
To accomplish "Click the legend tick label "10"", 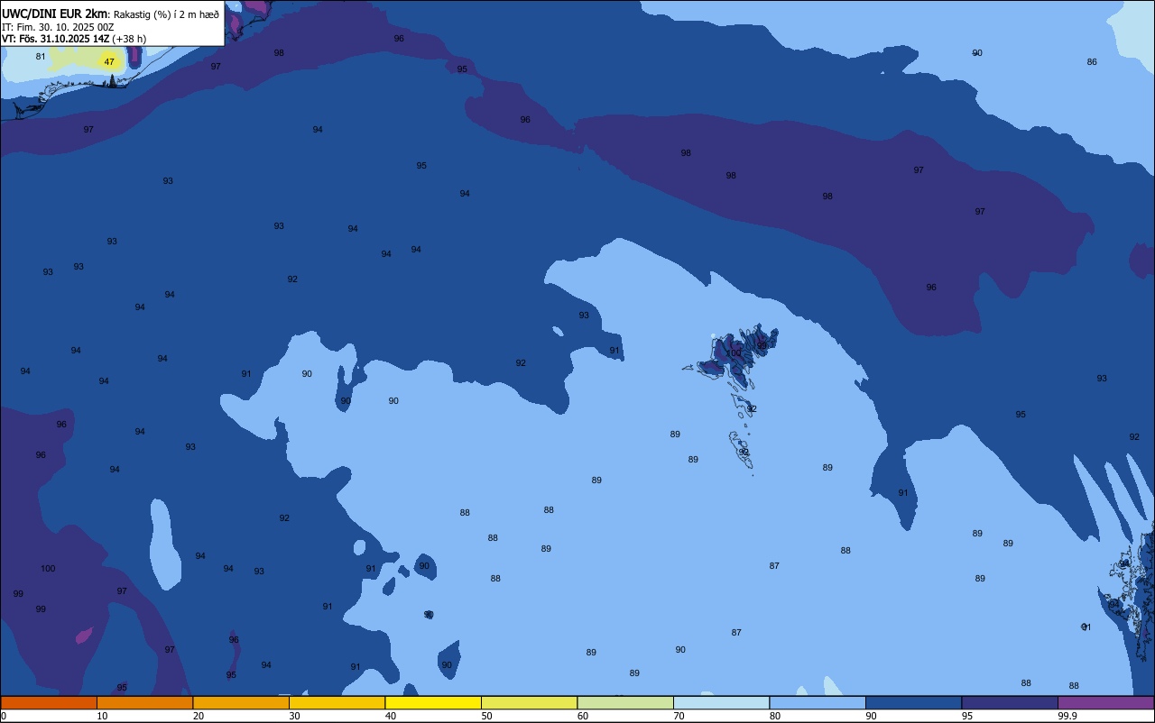I will pyautogui.click(x=102, y=716).
